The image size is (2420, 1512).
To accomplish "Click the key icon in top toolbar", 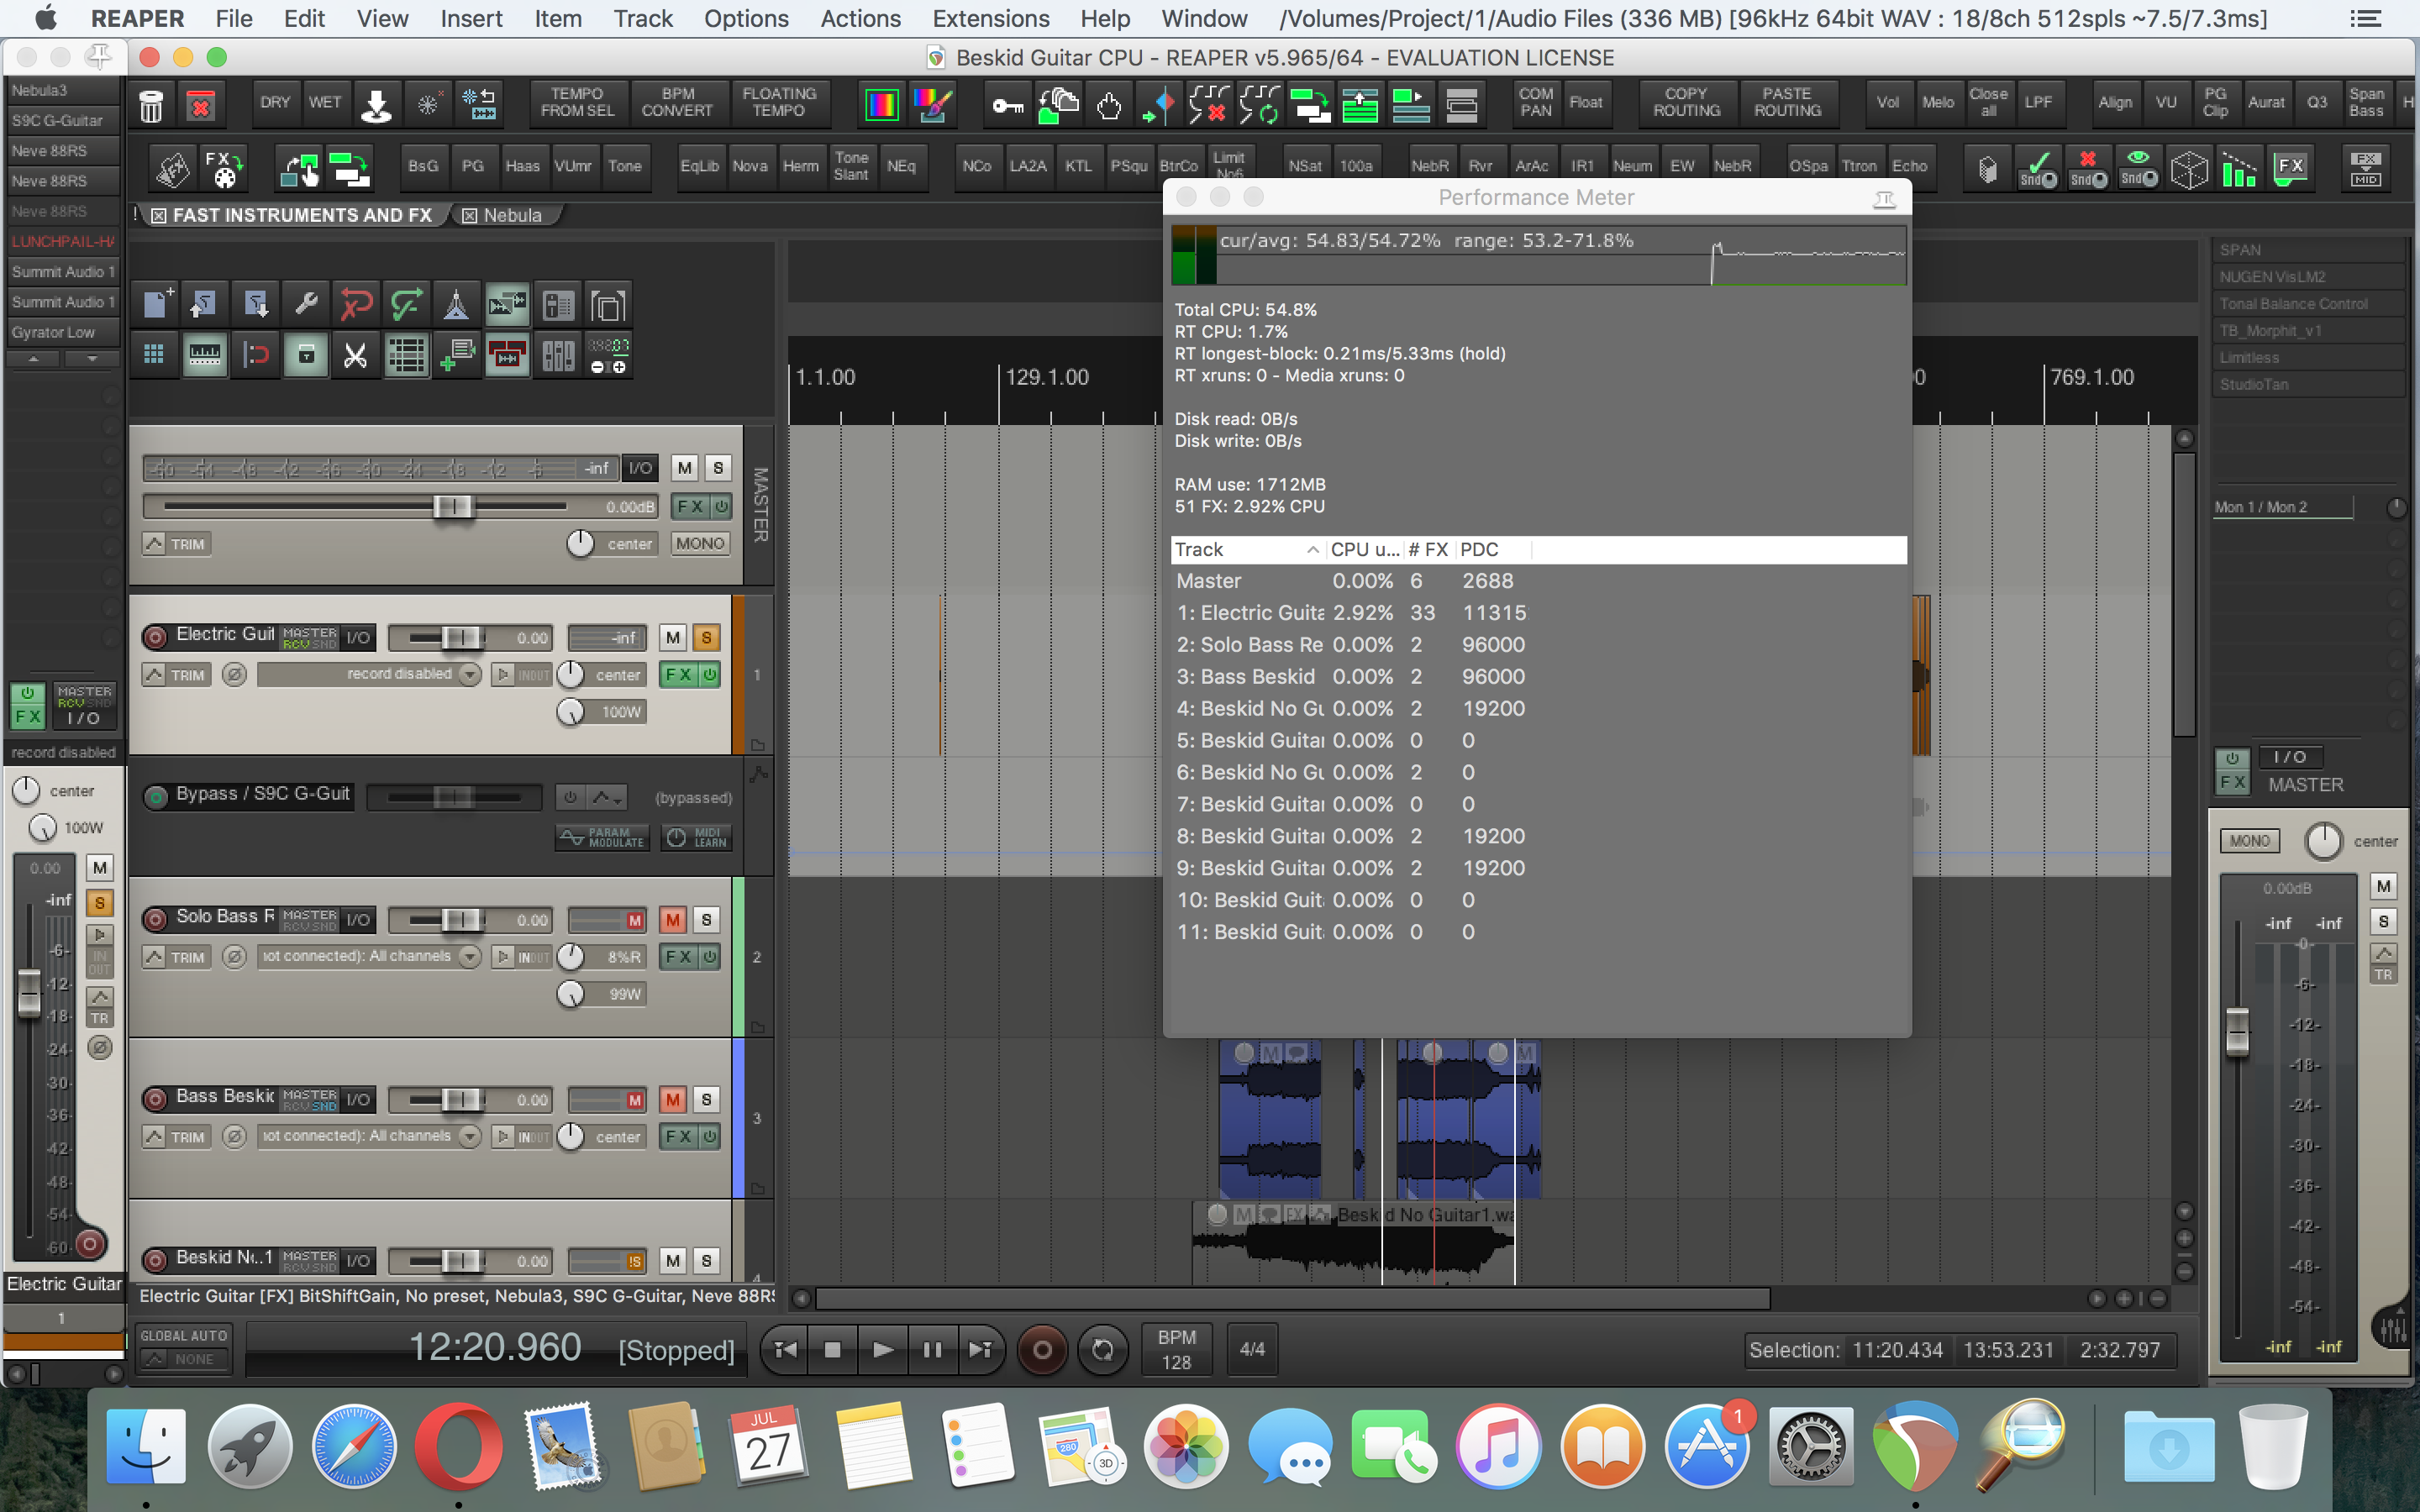I will click(1007, 105).
